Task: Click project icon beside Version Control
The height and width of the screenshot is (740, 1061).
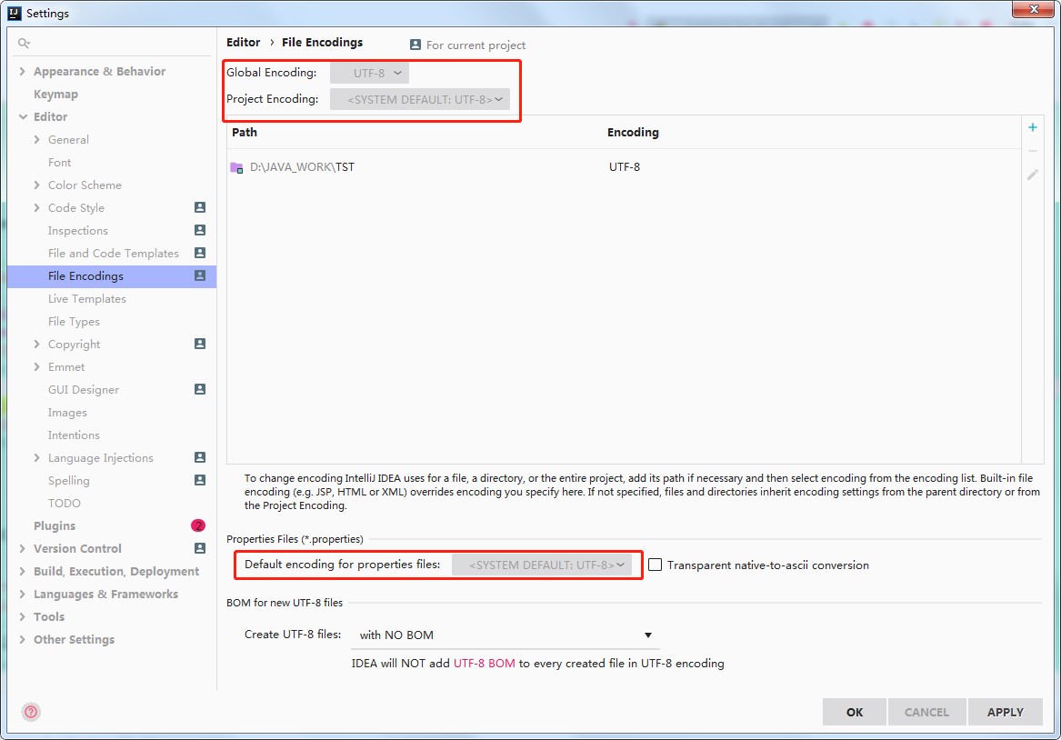Action: pos(200,548)
